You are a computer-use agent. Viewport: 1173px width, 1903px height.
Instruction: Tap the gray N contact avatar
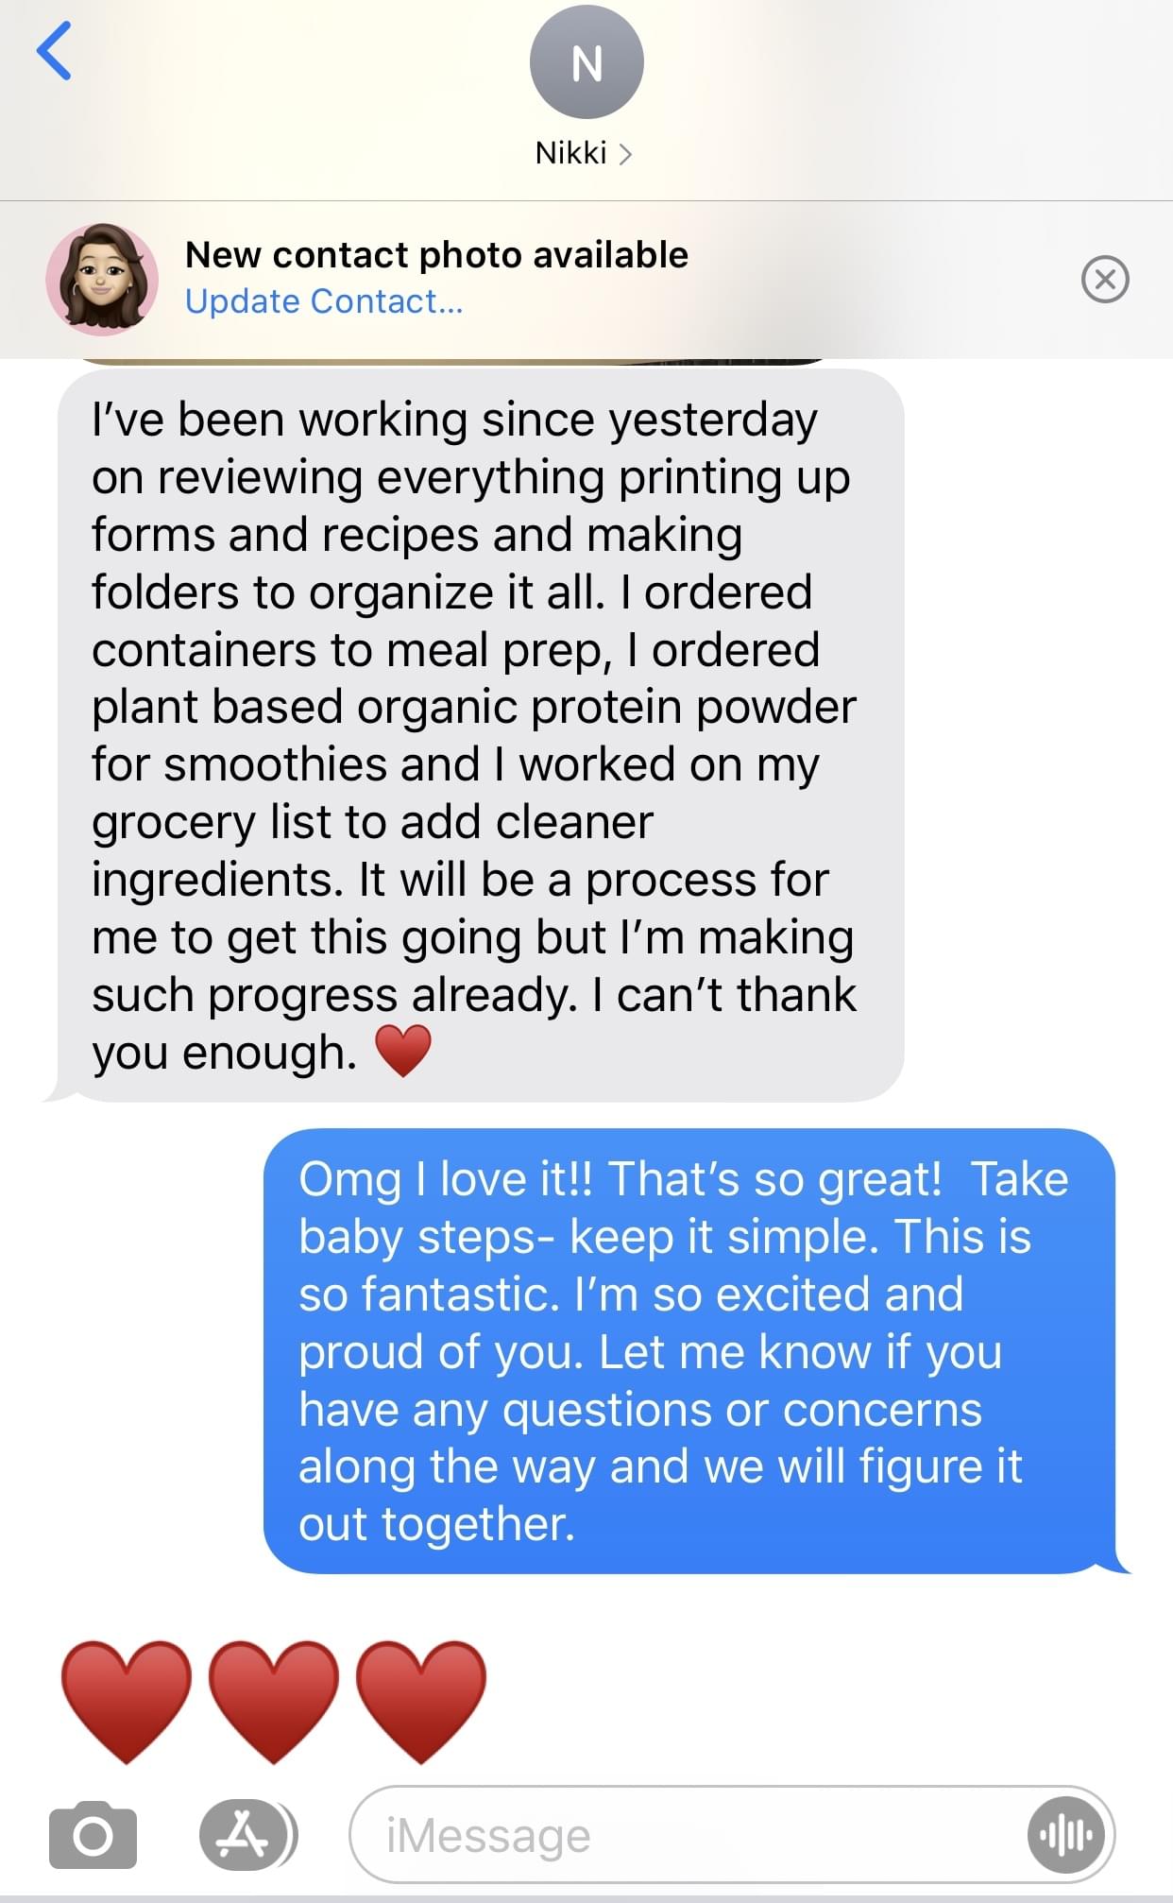(586, 62)
